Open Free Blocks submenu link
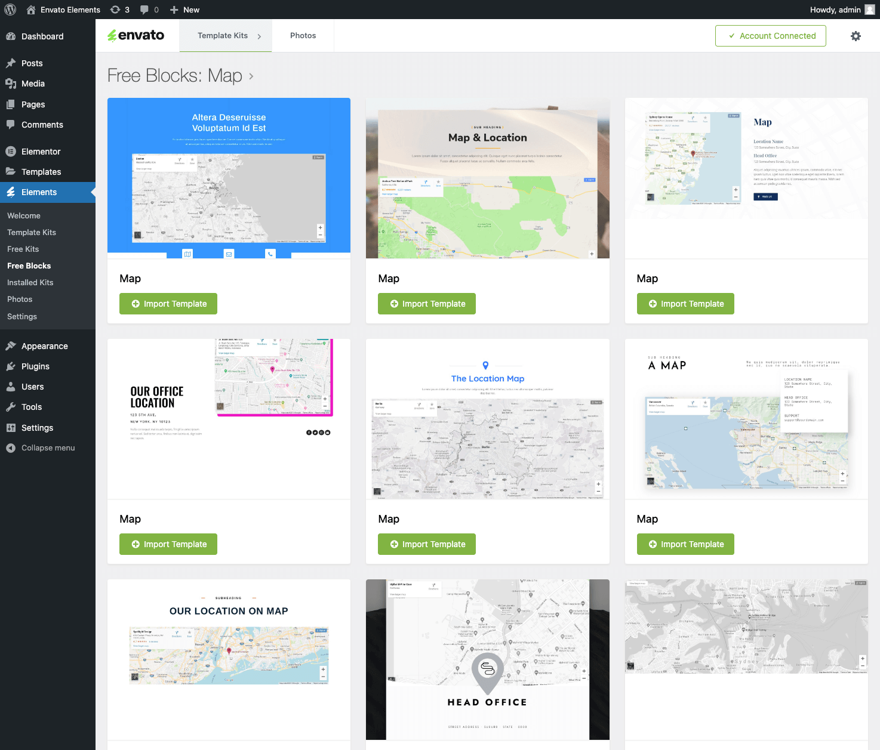The height and width of the screenshot is (750, 880). [29, 266]
